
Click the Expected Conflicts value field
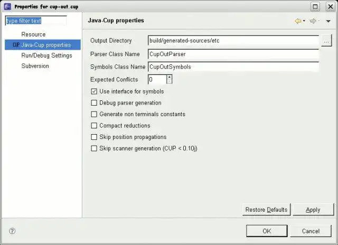(x=157, y=80)
